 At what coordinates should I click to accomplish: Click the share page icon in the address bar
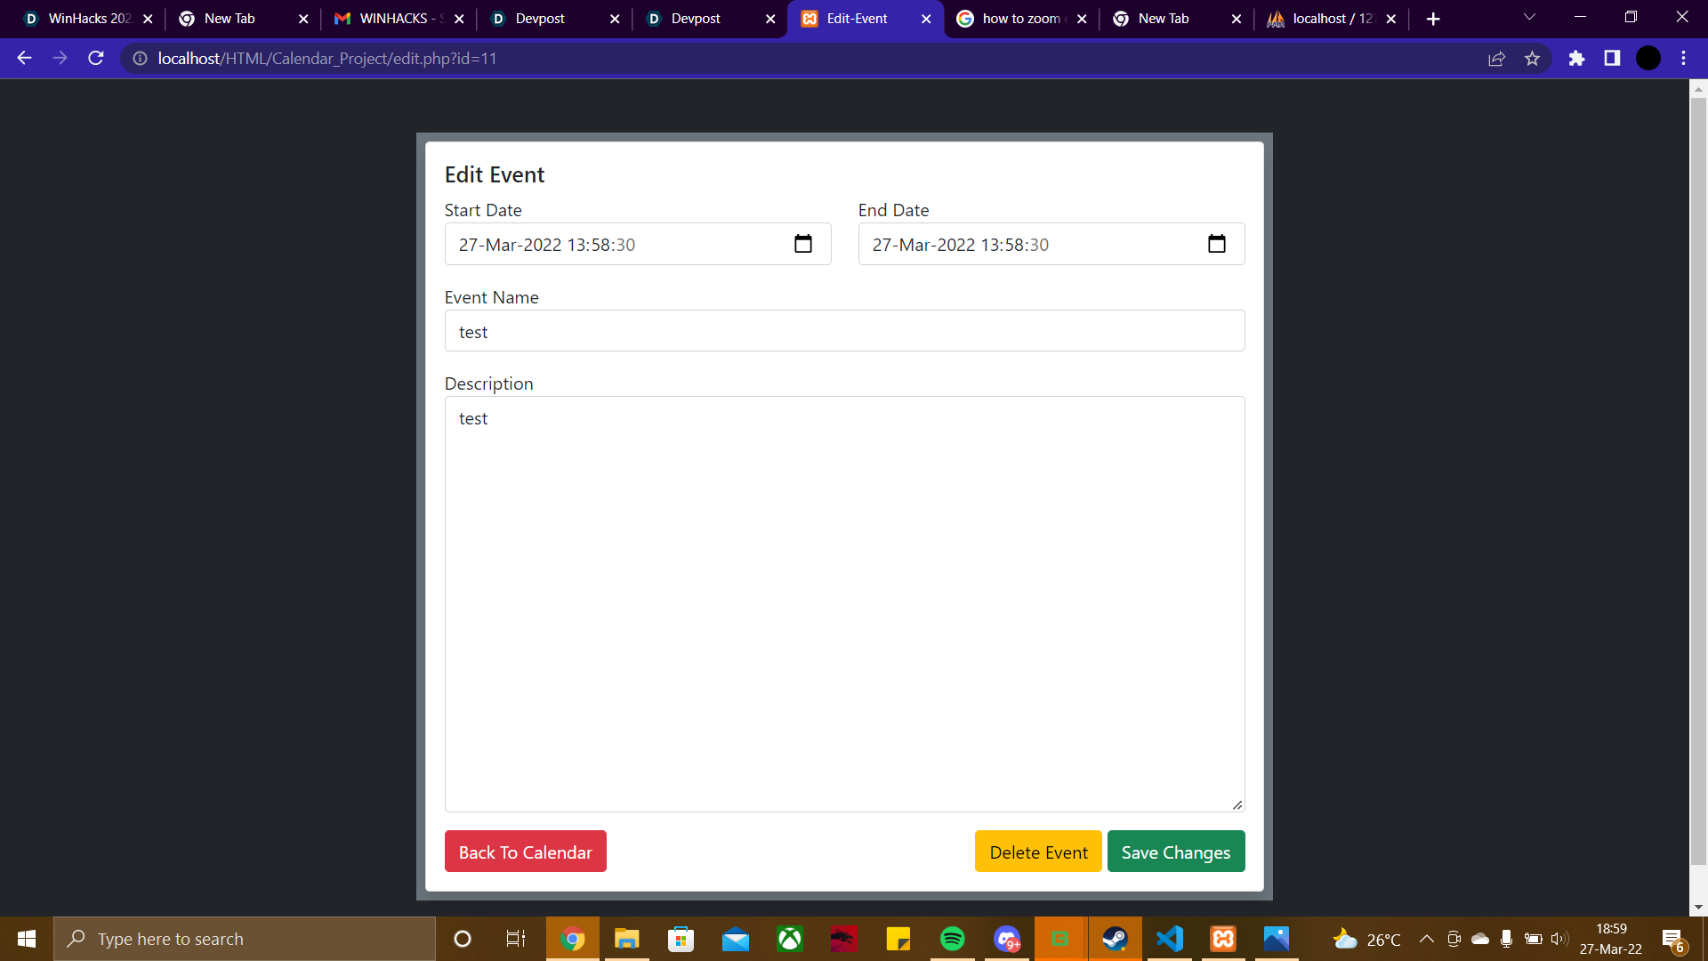tap(1496, 59)
